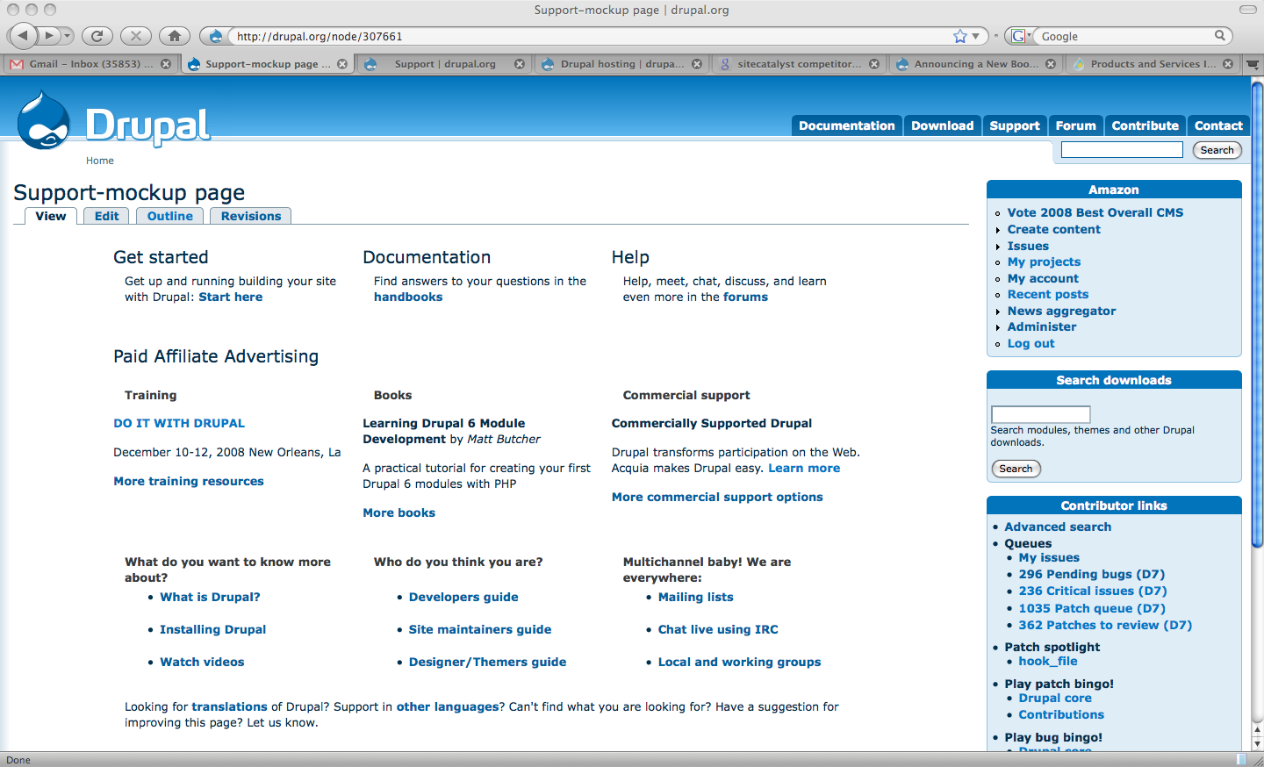
Task: Open the Watch videos link
Action: [202, 662]
